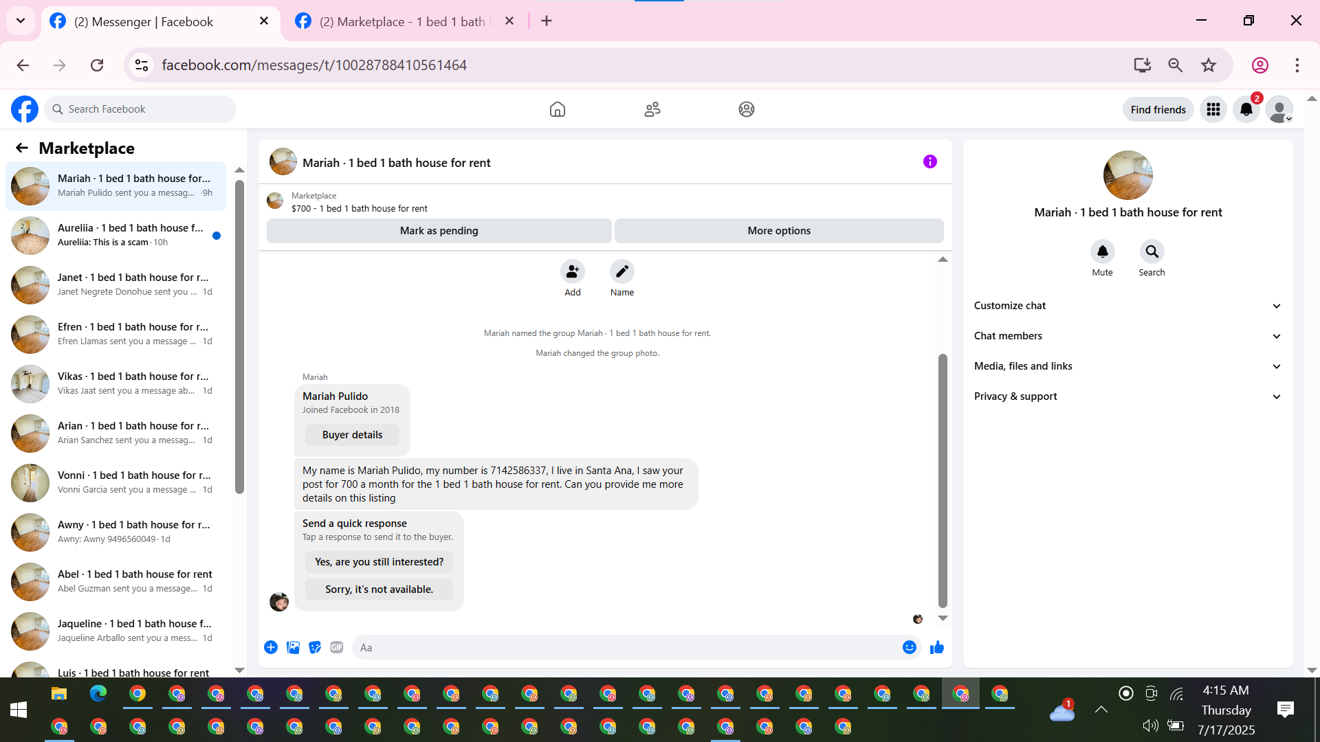The width and height of the screenshot is (1320, 742).
Task: Open the Aureliia conversation in the list
Action: (x=115, y=235)
